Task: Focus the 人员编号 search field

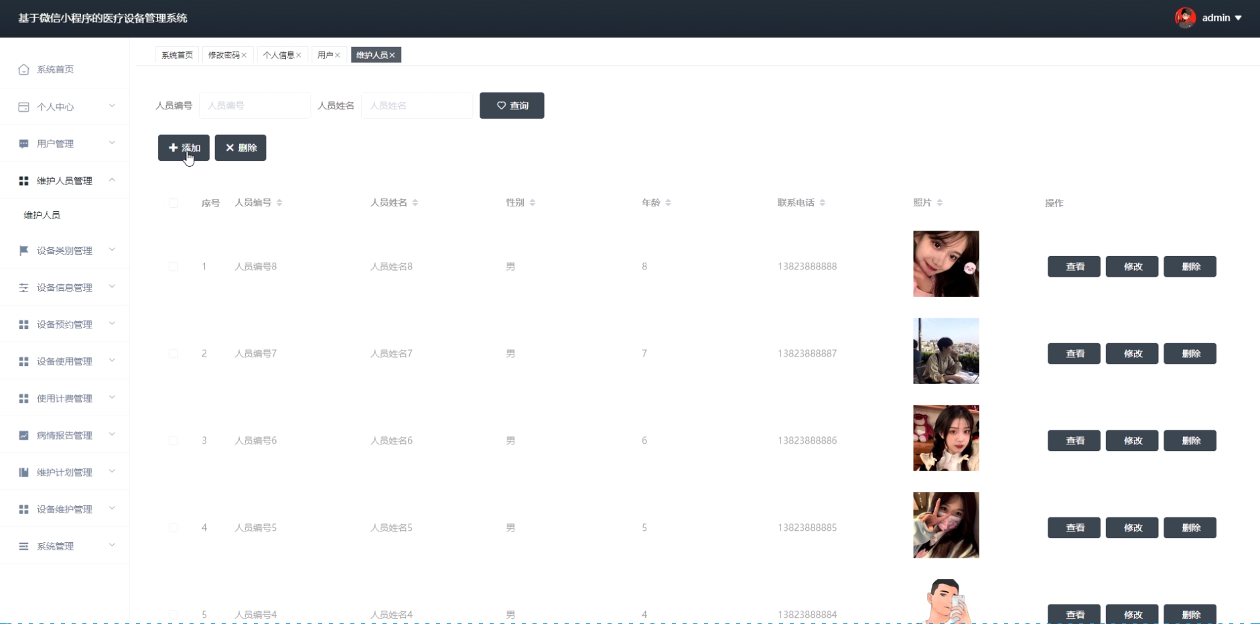Action: click(255, 105)
